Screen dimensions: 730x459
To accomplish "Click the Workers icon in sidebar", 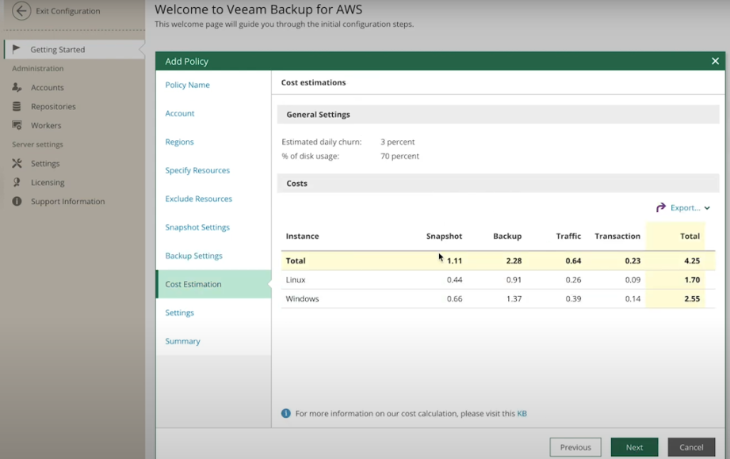I will click(17, 125).
